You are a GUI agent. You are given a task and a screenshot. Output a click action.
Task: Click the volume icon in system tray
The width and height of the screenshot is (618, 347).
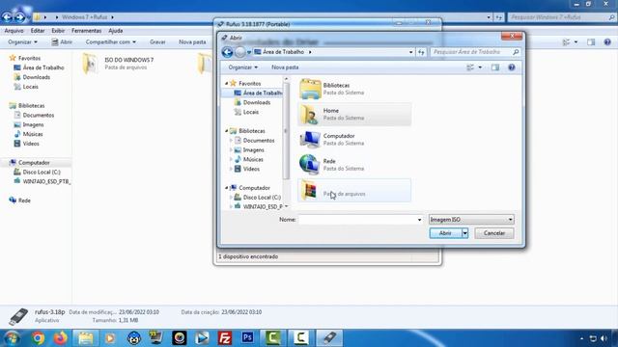click(604, 338)
